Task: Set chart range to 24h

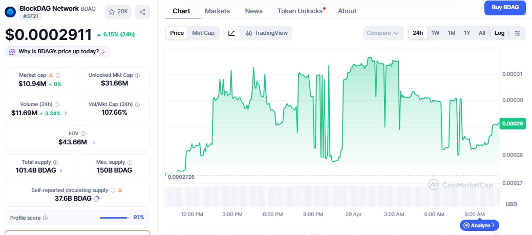Action: point(418,33)
